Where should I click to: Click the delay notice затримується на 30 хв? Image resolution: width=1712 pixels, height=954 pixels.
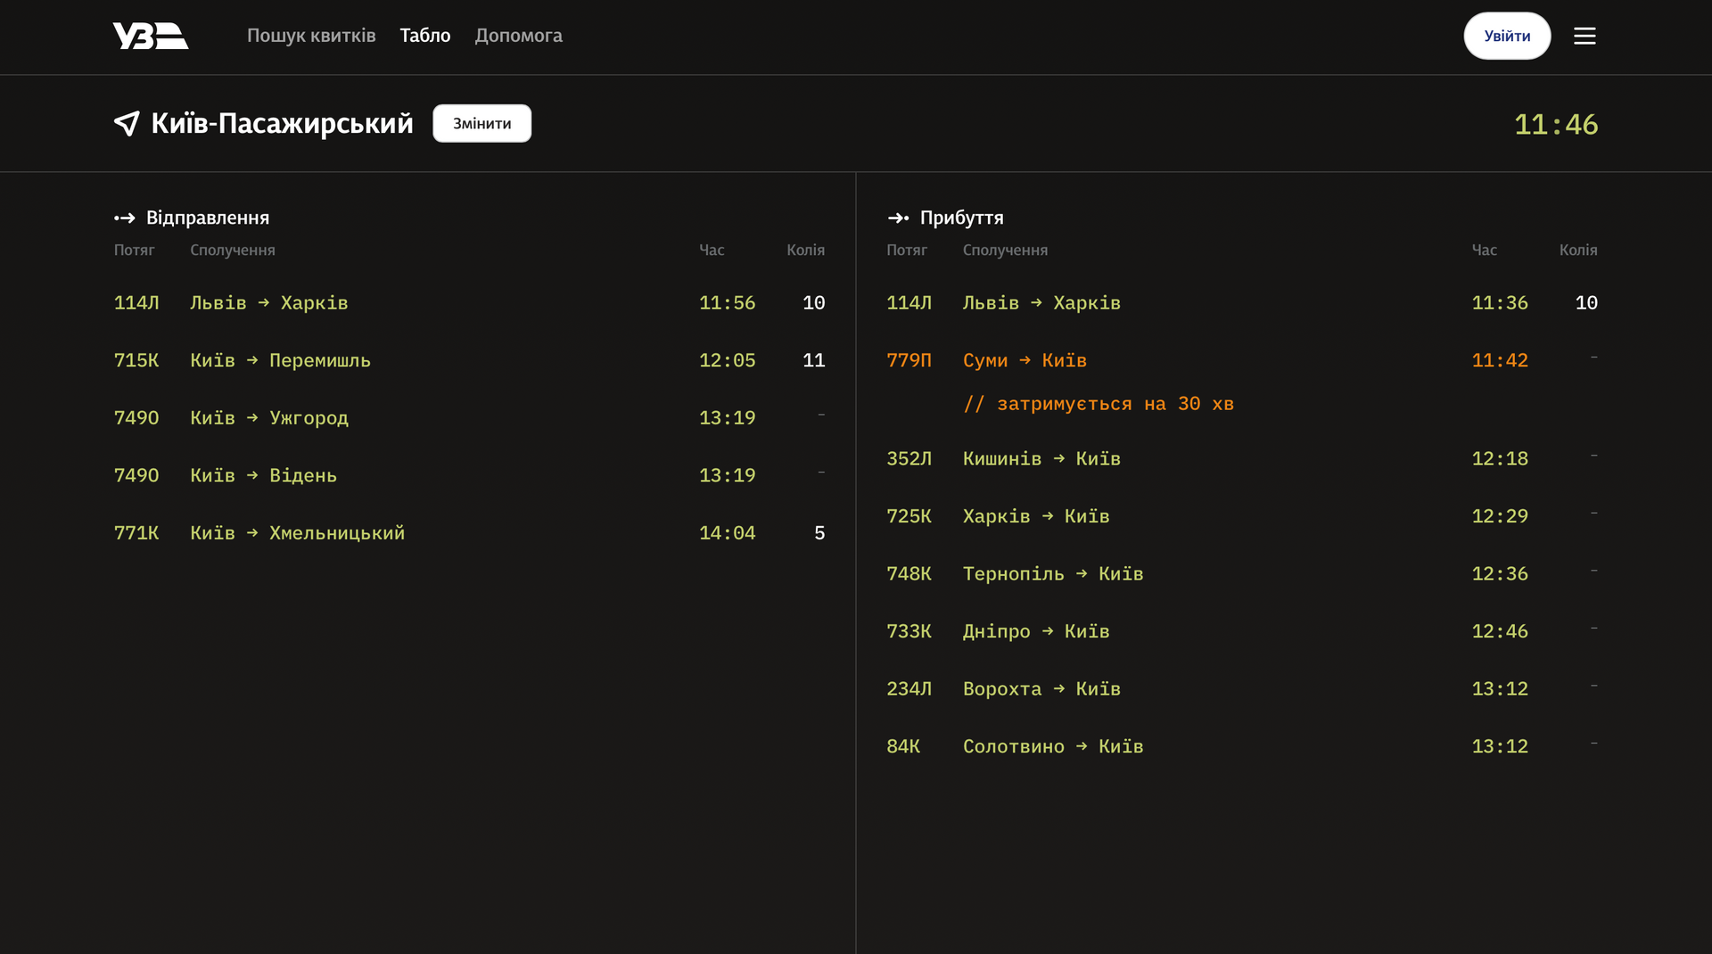[1098, 404]
